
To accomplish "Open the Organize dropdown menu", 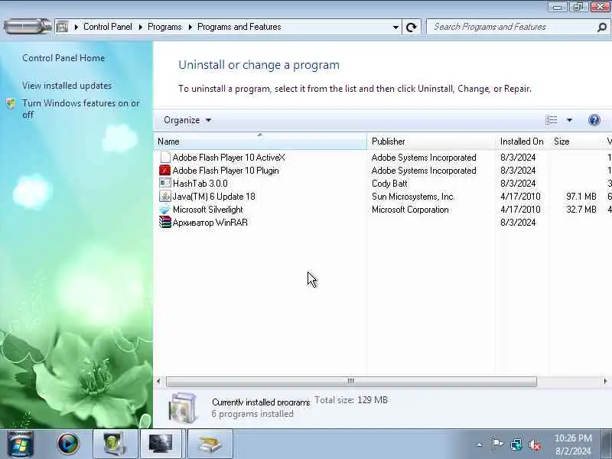I will (x=187, y=120).
